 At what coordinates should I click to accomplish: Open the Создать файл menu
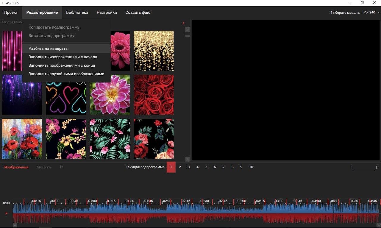138,13
